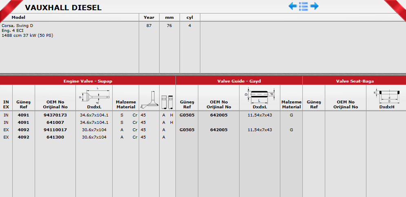Click the blue right arrow for next page
406x197 pixels.
coord(314,6)
